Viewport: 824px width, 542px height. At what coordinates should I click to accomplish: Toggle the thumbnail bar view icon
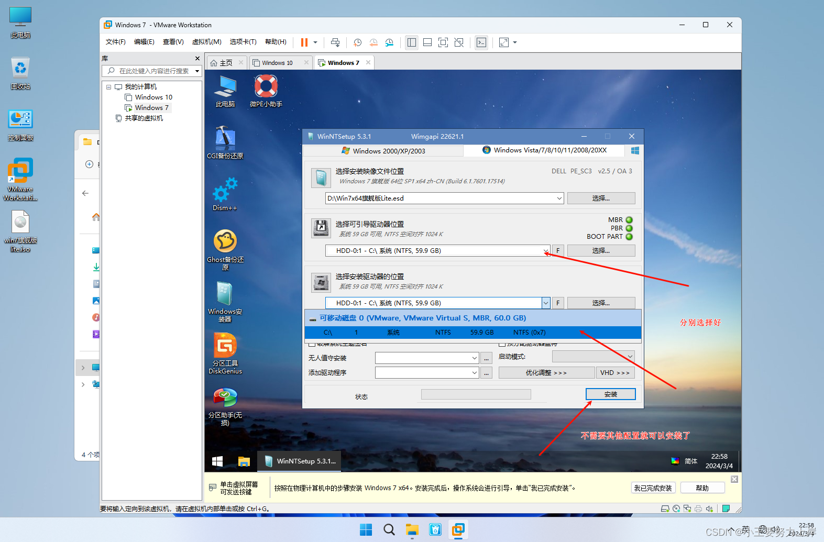click(427, 42)
